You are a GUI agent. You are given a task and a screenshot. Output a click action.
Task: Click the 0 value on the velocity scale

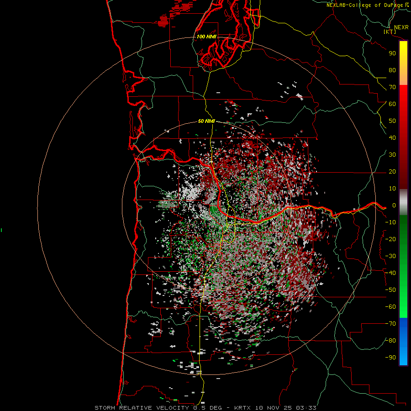point(394,205)
